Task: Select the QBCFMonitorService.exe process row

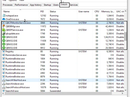Action: [x=63, y=23]
